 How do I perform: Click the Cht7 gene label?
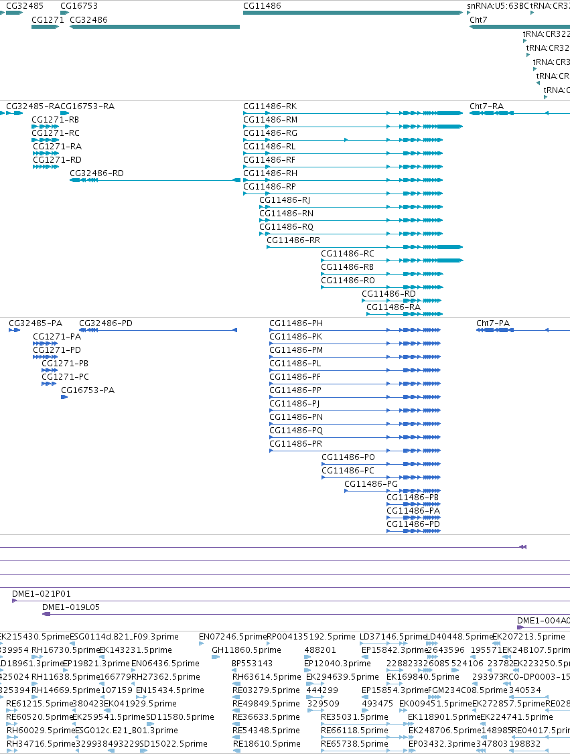point(478,19)
